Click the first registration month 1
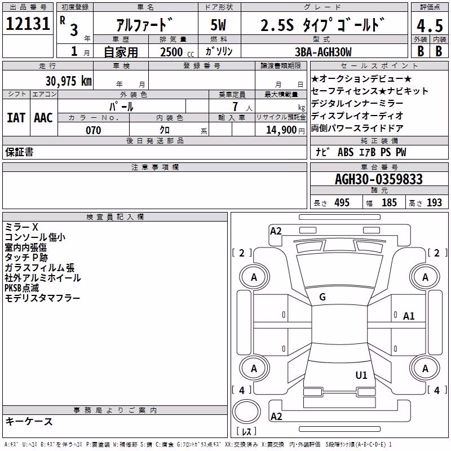Viewport: 451px width, 451px height. (x=74, y=51)
